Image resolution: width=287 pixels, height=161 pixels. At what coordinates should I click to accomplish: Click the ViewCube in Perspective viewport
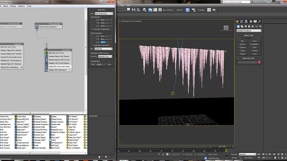pos(226,28)
